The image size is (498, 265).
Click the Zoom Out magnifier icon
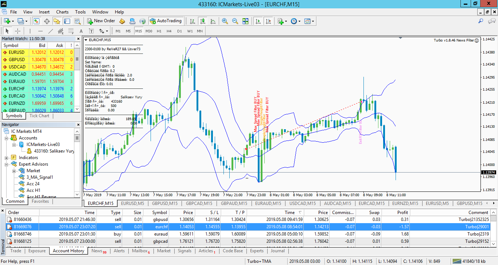(x=235, y=21)
